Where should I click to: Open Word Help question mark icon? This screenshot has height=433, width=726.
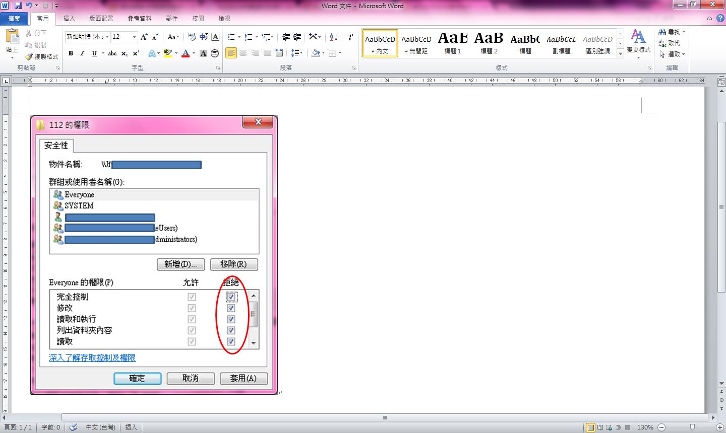tap(720, 18)
